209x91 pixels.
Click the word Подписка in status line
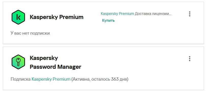[21, 79]
